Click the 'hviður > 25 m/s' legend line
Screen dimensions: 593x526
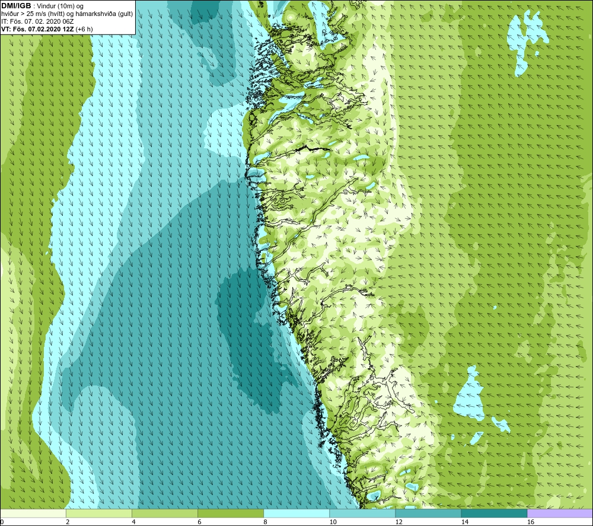pyautogui.click(x=67, y=14)
